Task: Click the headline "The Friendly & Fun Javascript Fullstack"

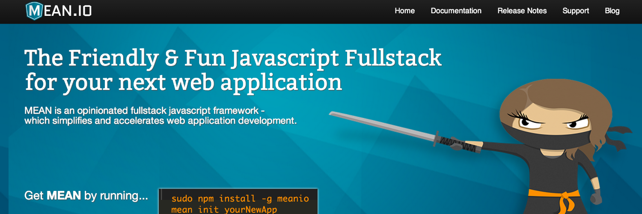Action: point(233,58)
